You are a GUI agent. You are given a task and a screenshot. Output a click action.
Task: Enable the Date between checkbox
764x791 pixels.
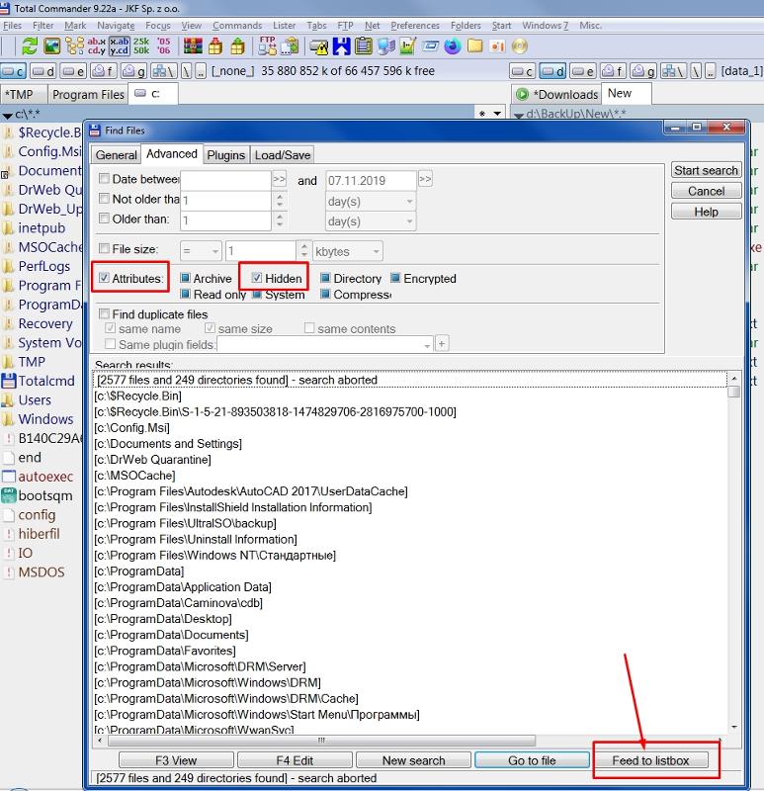tap(105, 179)
